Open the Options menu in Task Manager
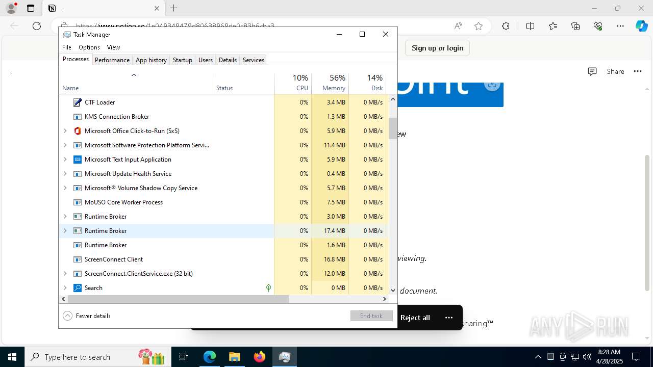The image size is (653, 367). (89, 47)
